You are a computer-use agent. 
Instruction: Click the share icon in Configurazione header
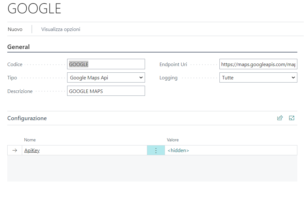tap(280, 118)
